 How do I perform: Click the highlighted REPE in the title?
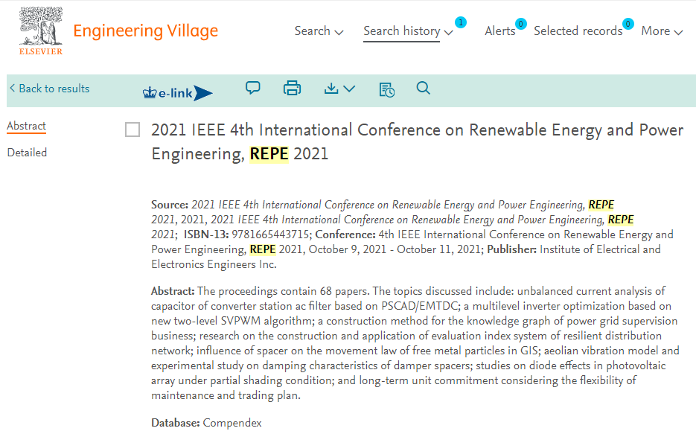tap(269, 154)
